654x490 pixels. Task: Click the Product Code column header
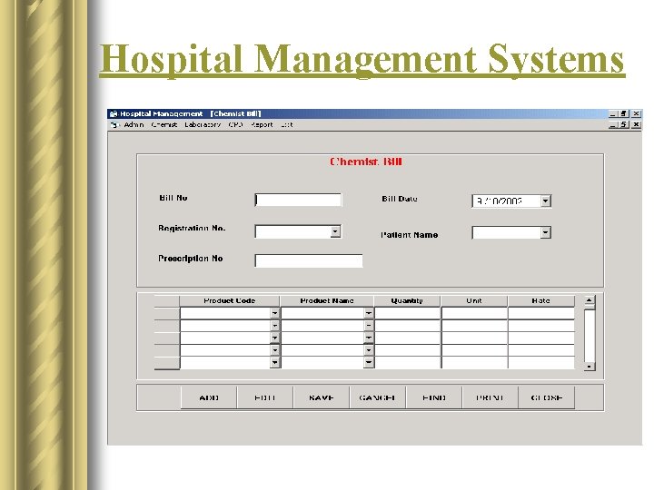[x=230, y=301]
